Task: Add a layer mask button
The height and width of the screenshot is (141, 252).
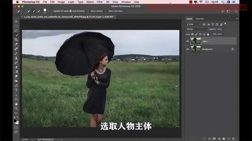Action: coord(214,139)
